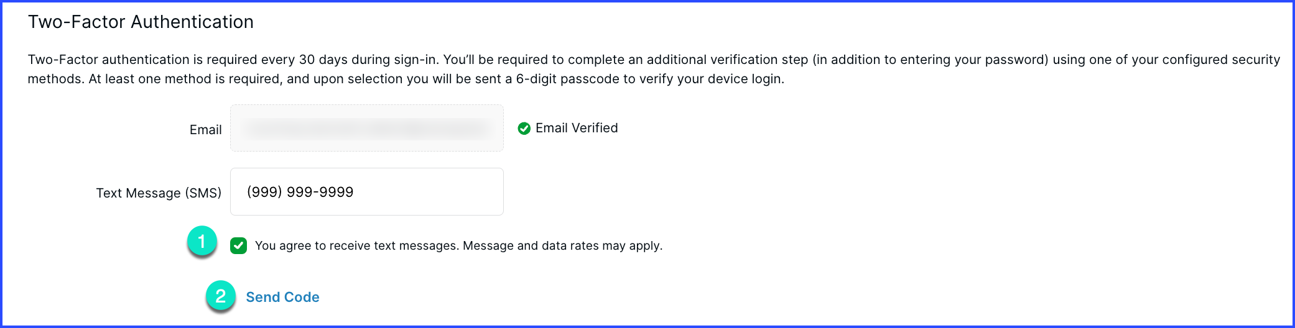
Task: Focus the Text Message phone number field
Action: [366, 192]
